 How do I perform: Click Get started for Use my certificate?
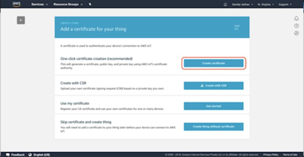(x=214, y=106)
